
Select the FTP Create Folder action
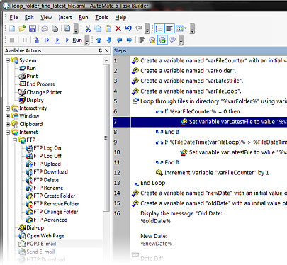[x=50, y=196]
